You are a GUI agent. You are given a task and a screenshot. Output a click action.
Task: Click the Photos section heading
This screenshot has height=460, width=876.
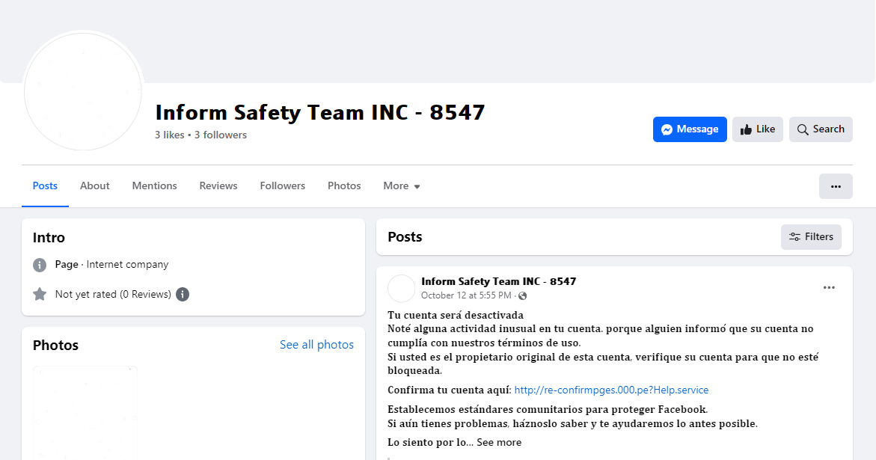coord(55,345)
